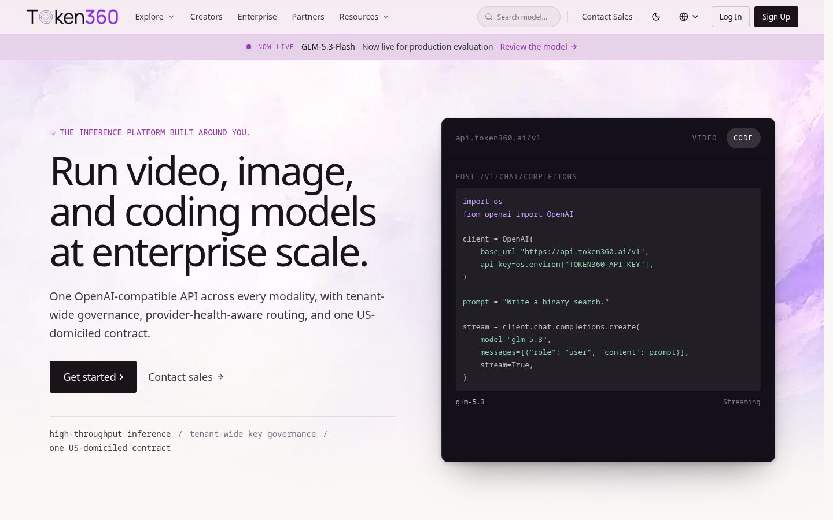The width and height of the screenshot is (833, 520).
Task: Click the model="glm-5.3" code line
Action: pos(515,340)
